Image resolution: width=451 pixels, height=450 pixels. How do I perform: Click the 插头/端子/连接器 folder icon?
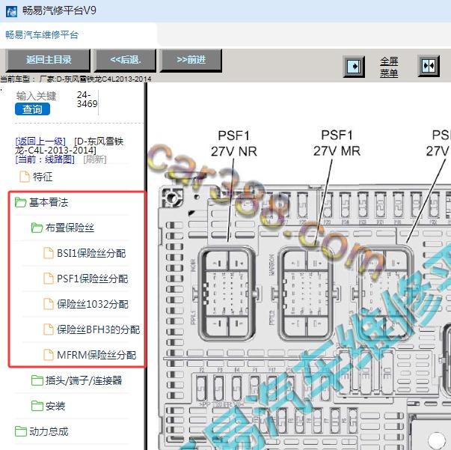(37, 380)
